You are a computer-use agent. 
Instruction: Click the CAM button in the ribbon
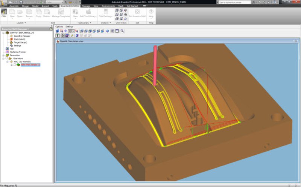pyautogui.click(x=4, y=13)
